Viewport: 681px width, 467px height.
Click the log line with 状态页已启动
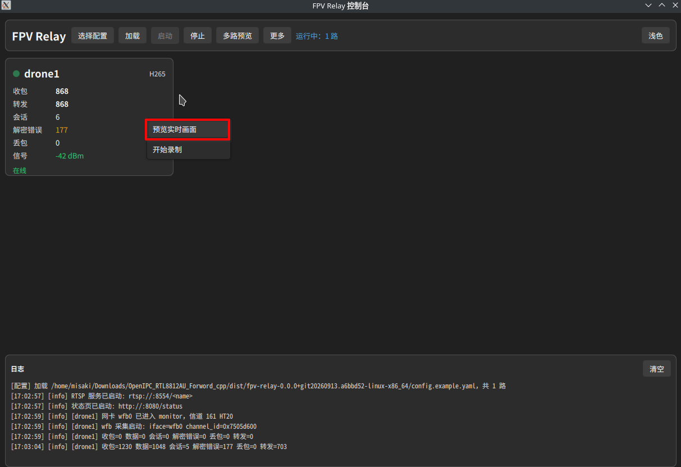(97, 406)
